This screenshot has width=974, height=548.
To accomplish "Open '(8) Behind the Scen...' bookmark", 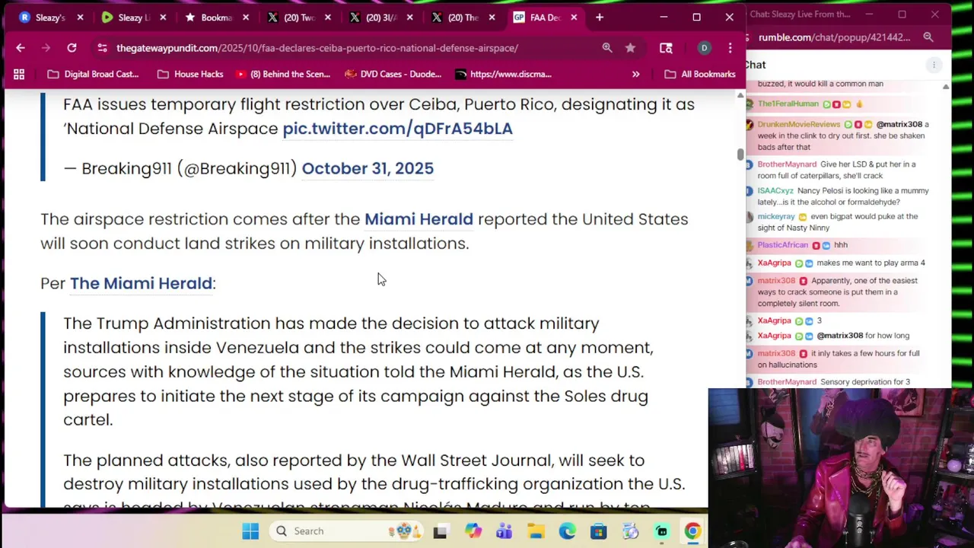I will pyautogui.click(x=282, y=74).
